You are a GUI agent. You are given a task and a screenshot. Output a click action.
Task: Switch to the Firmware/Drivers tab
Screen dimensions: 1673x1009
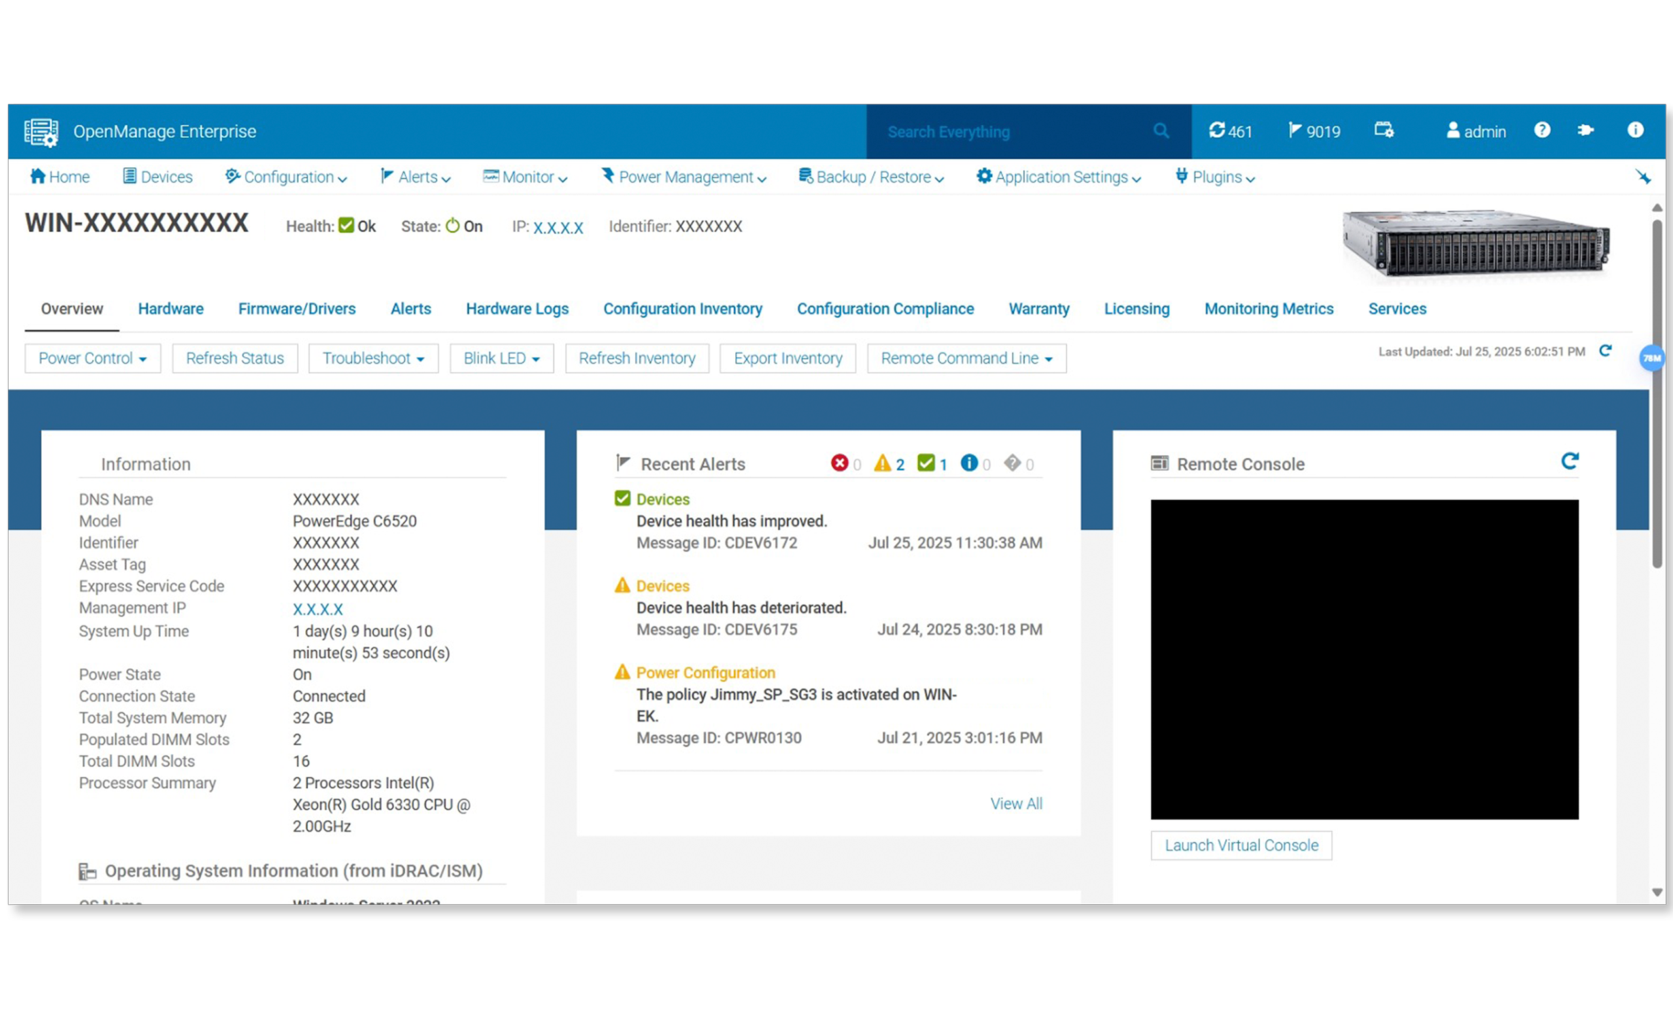coord(297,309)
